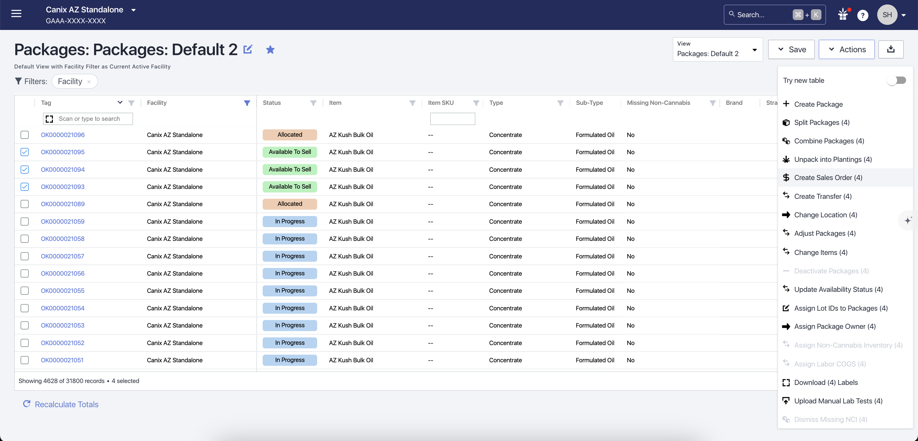
Task: Click the download export icon button
Action: (x=891, y=49)
